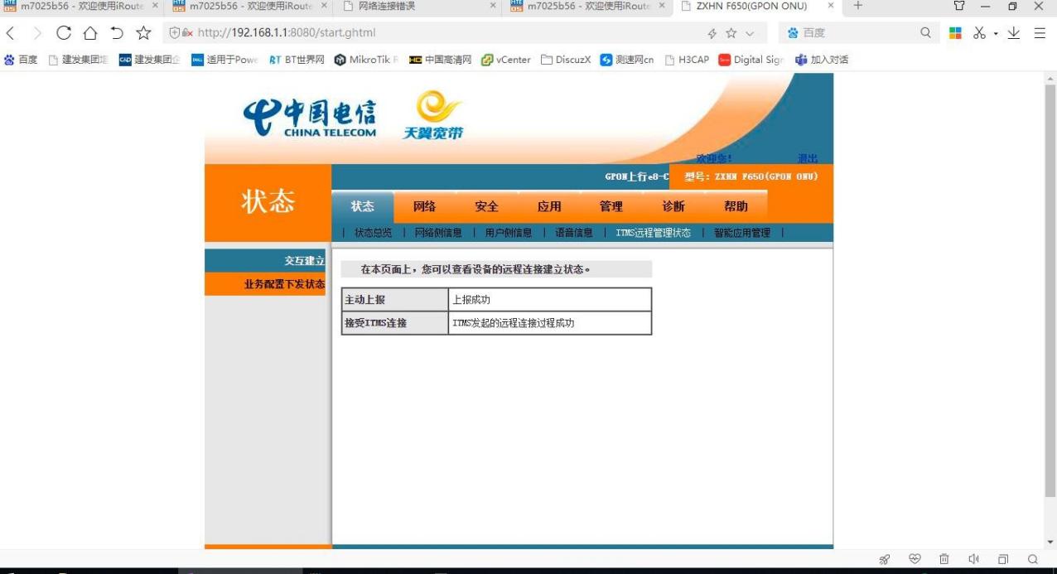Switch to the 网络 tab in the router menu

424,206
